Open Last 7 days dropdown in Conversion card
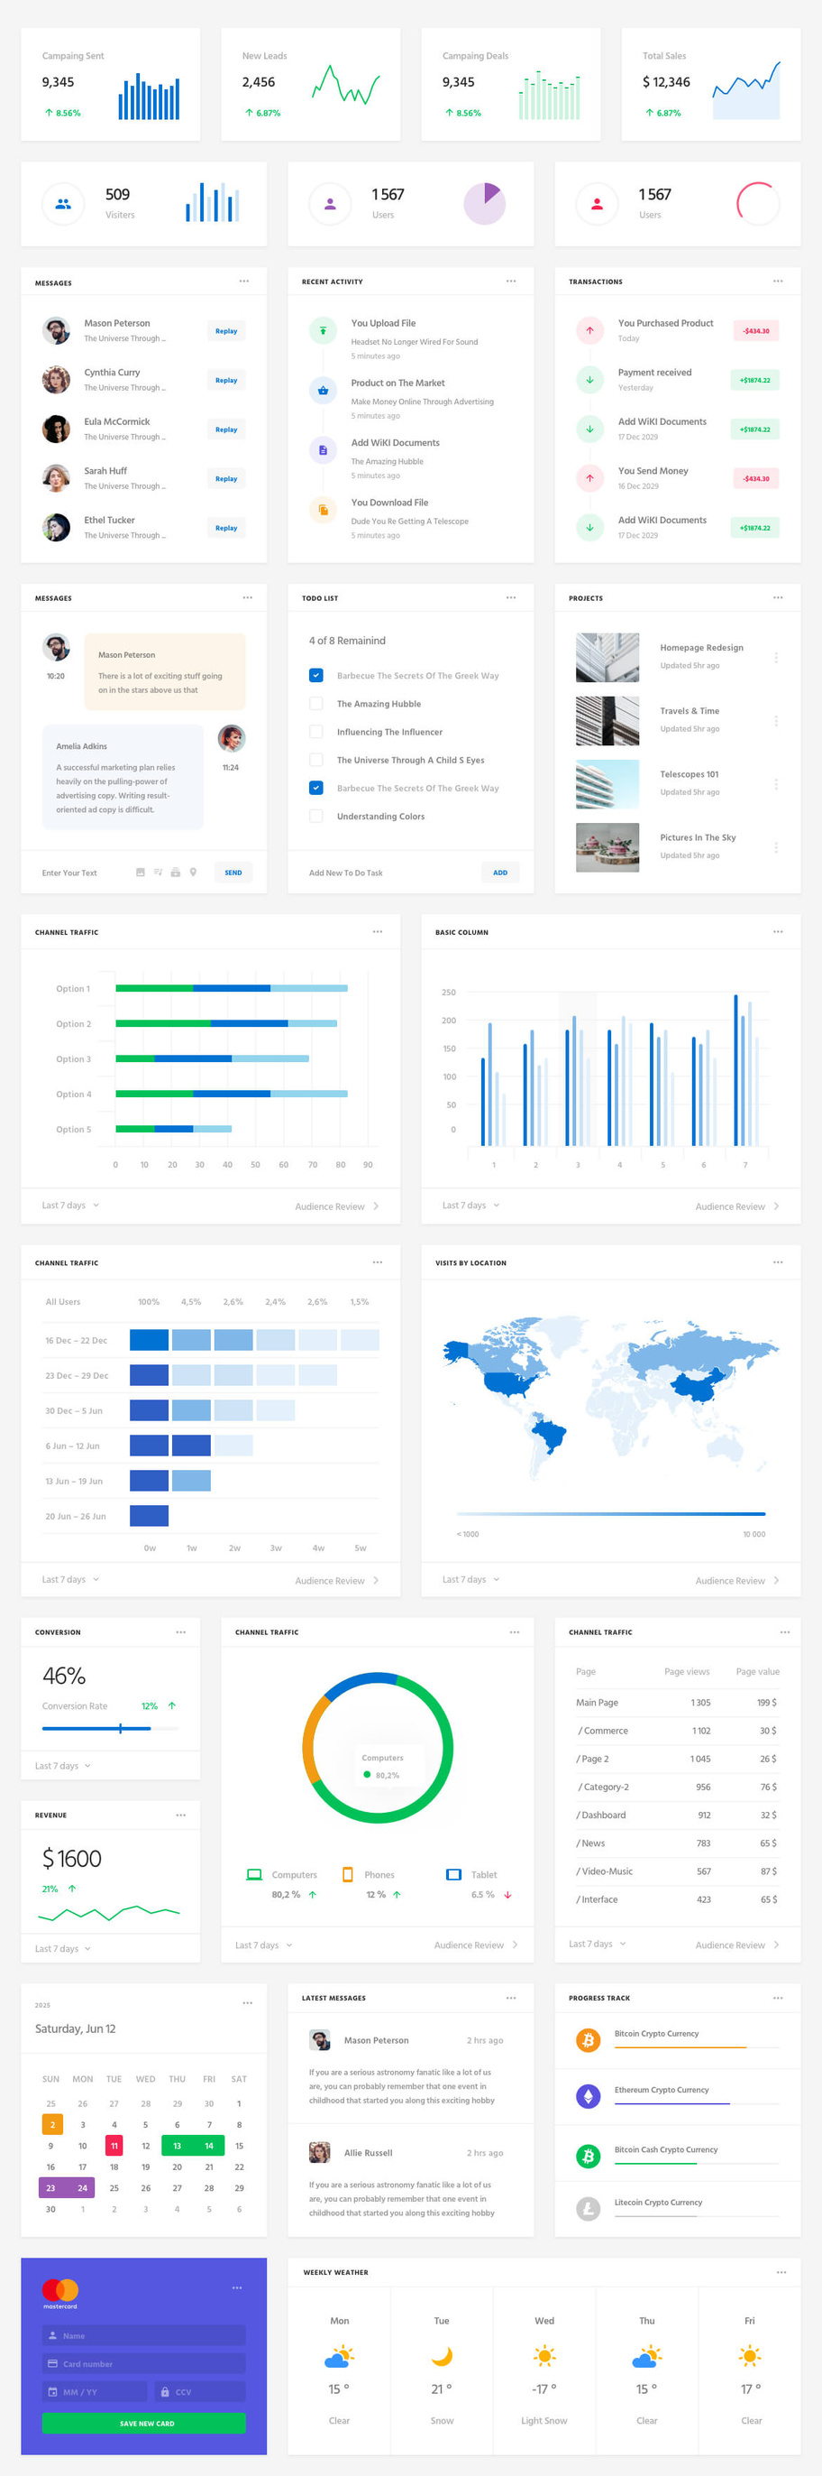This screenshot has width=822, height=2476. pos(63,1766)
